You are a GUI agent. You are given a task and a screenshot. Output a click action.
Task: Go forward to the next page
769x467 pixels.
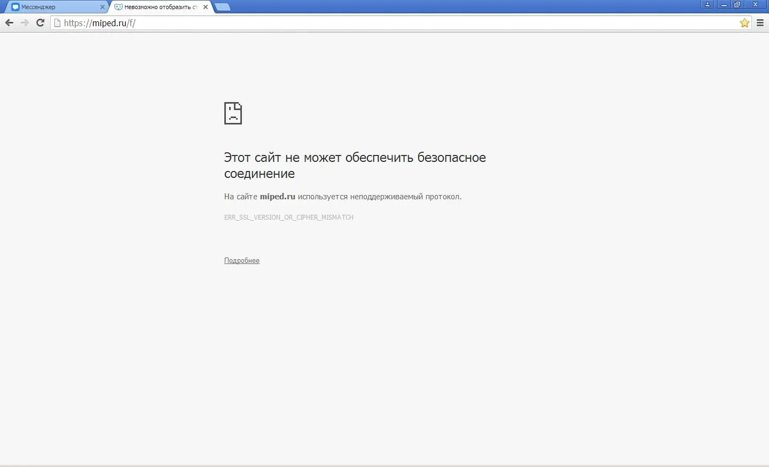tap(25, 23)
